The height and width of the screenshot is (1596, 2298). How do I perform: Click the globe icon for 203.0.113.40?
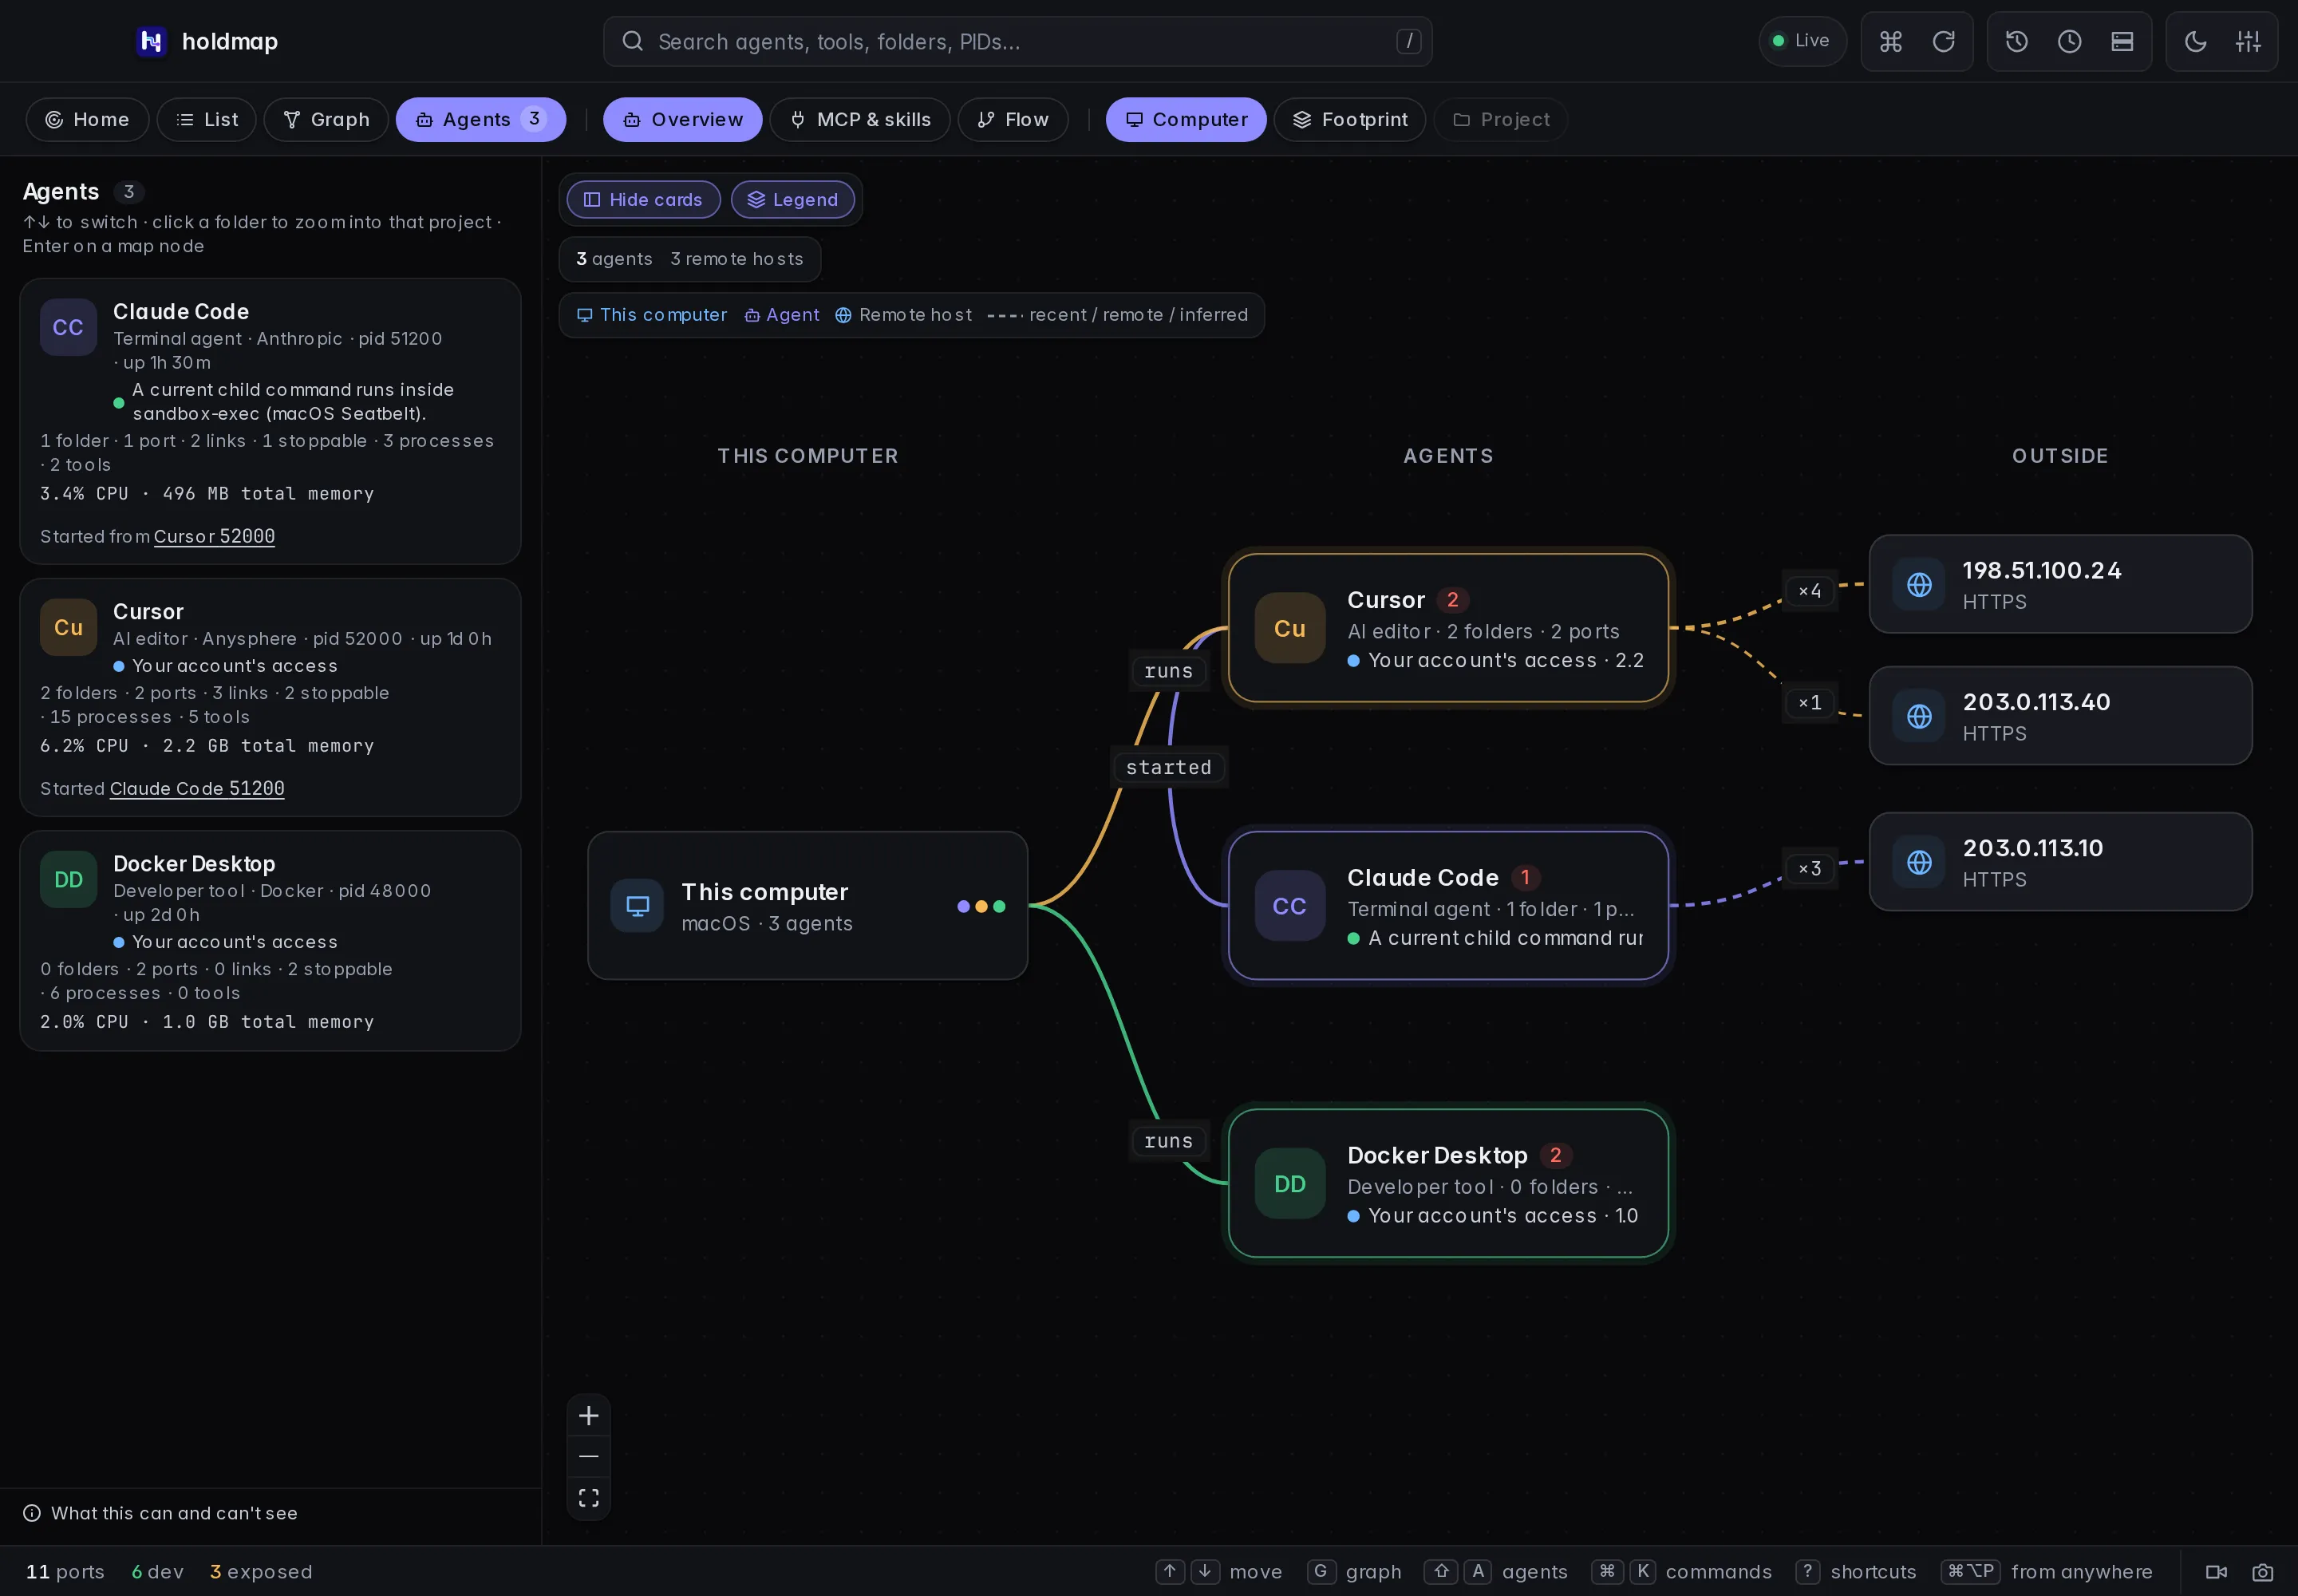click(1919, 716)
